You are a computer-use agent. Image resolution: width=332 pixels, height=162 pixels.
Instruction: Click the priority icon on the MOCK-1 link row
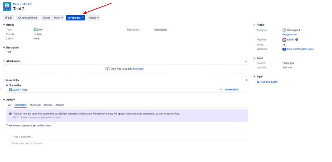[221, 90]
